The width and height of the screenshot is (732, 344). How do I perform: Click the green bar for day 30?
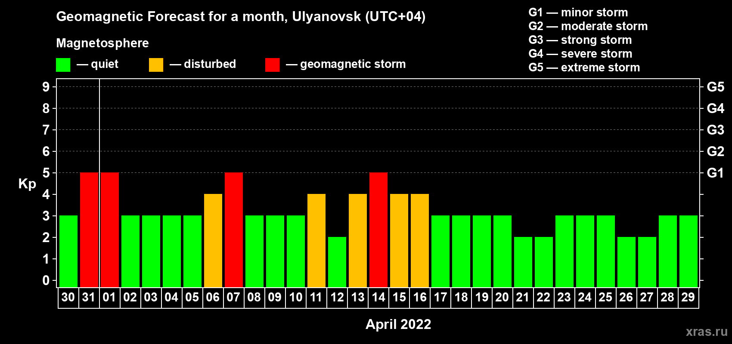pyautogui.click(x=68, y=252)
